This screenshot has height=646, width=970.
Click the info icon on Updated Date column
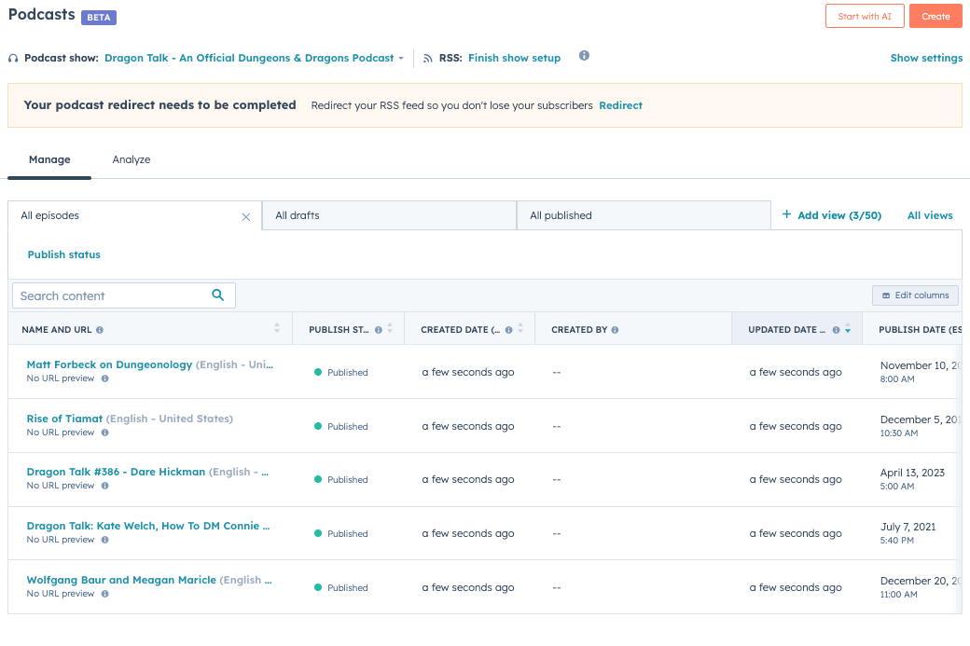pos(836,330)
